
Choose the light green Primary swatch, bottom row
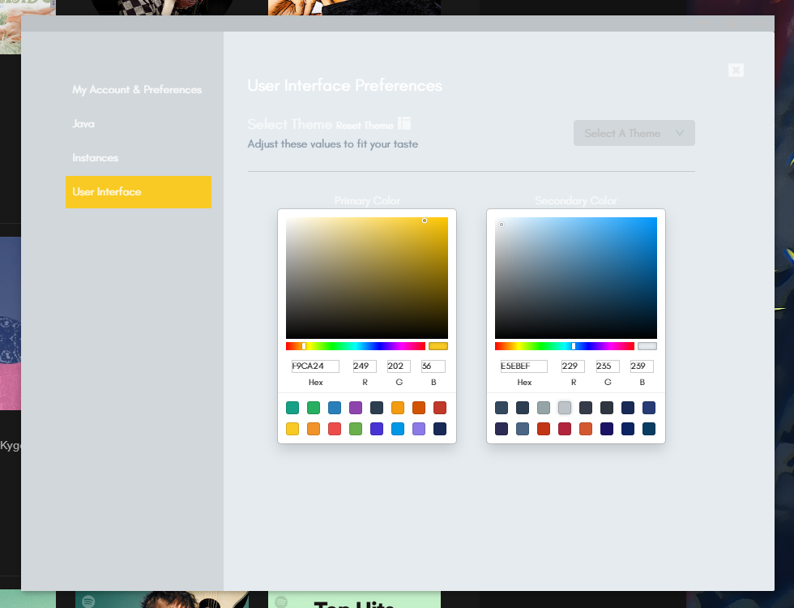(356, 429)
